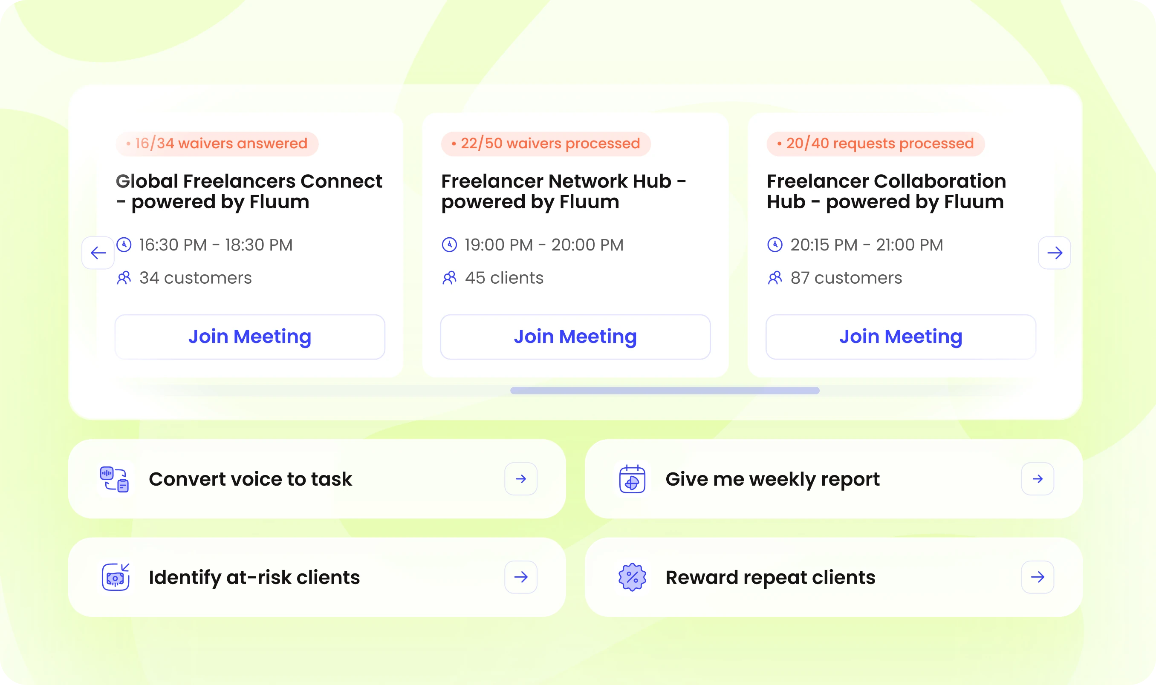Click the horizontal carousel scrollbar thumb

coord(665,391)
